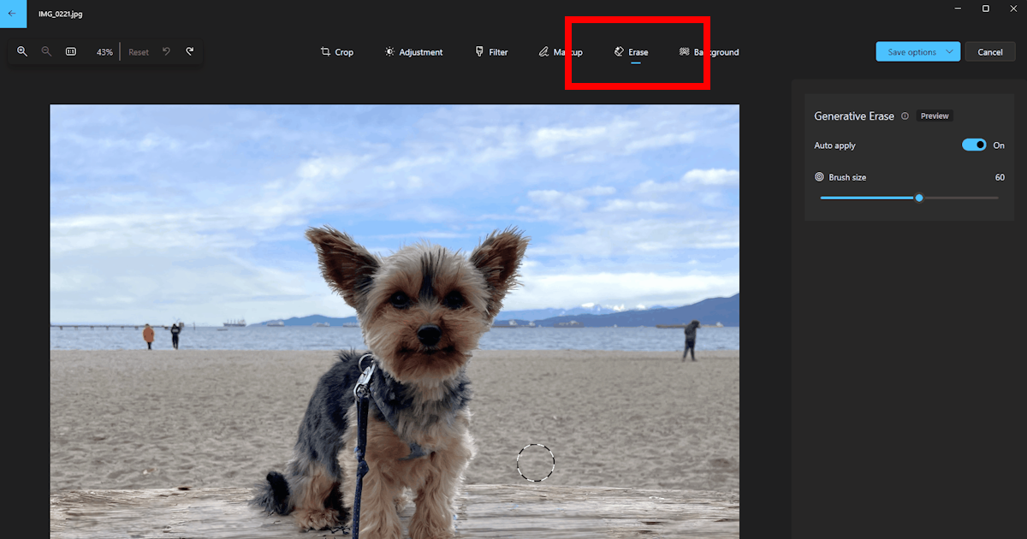Click the undo arrow icon

[166, 51]
